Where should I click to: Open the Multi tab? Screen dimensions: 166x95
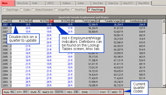point(38,3)
